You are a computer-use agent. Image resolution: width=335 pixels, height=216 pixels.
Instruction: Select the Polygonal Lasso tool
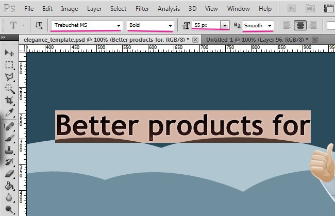[9, 77]
